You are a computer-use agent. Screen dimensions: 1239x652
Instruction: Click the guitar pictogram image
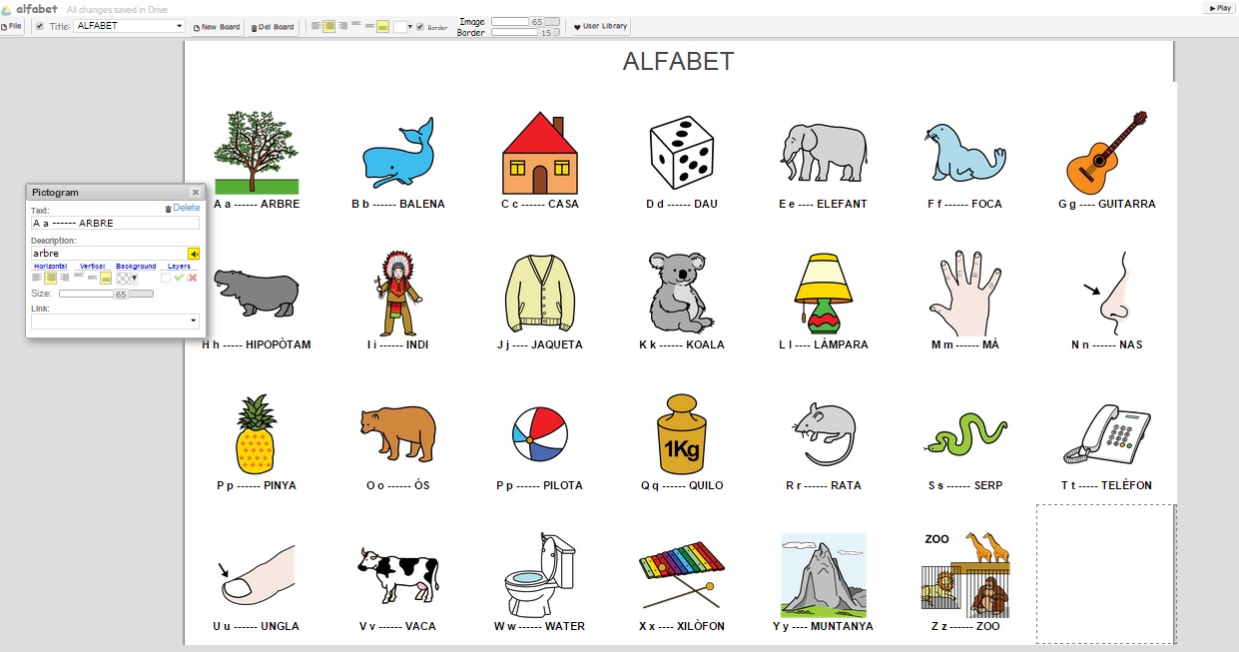[x=1106, y=152]
